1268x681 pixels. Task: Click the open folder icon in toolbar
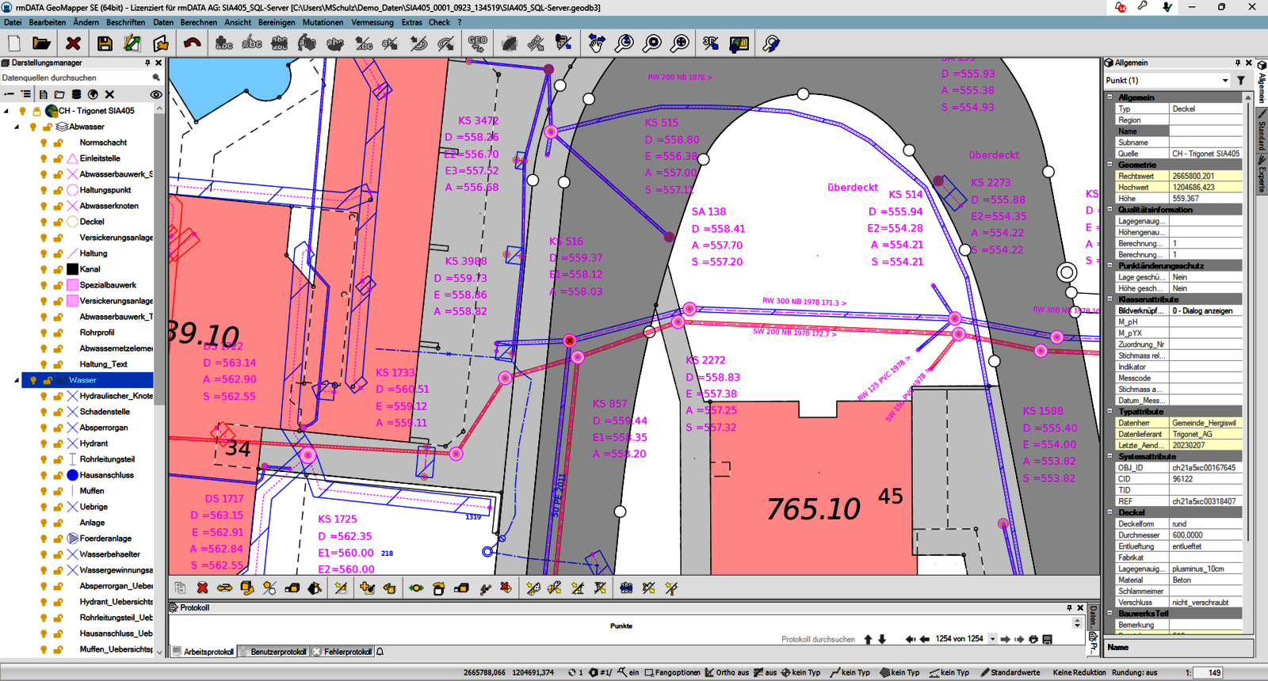(x=41, y=44)
